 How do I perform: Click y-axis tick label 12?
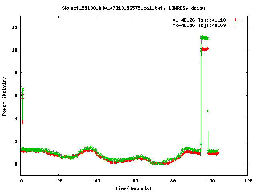pos(14,27)
